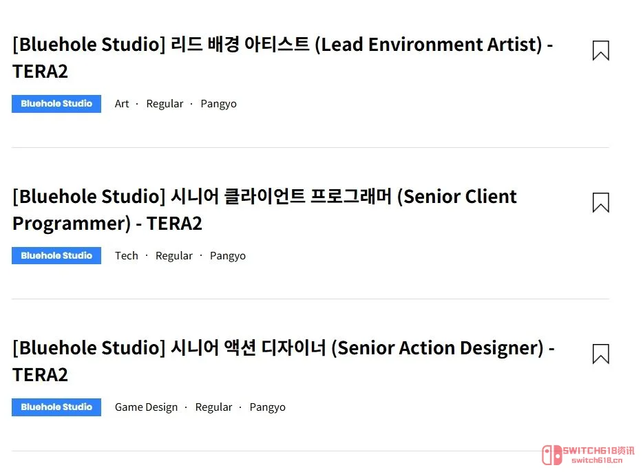Bookmark the Senior Action Designer posting
The image size is (643, 472).
(600, 353)
